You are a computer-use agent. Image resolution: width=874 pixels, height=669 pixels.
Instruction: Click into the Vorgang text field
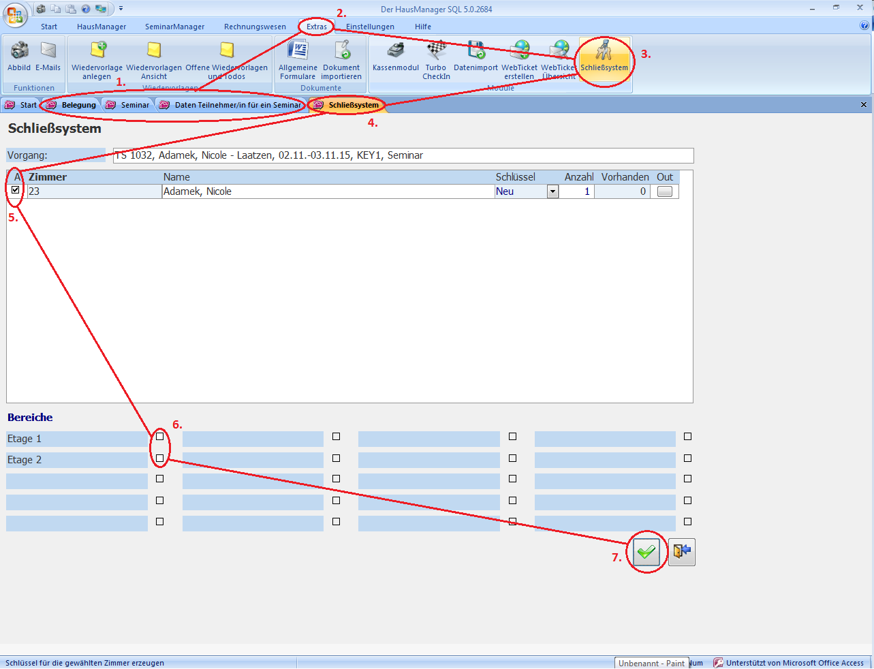pyautogui.click(x=403, y=155)
